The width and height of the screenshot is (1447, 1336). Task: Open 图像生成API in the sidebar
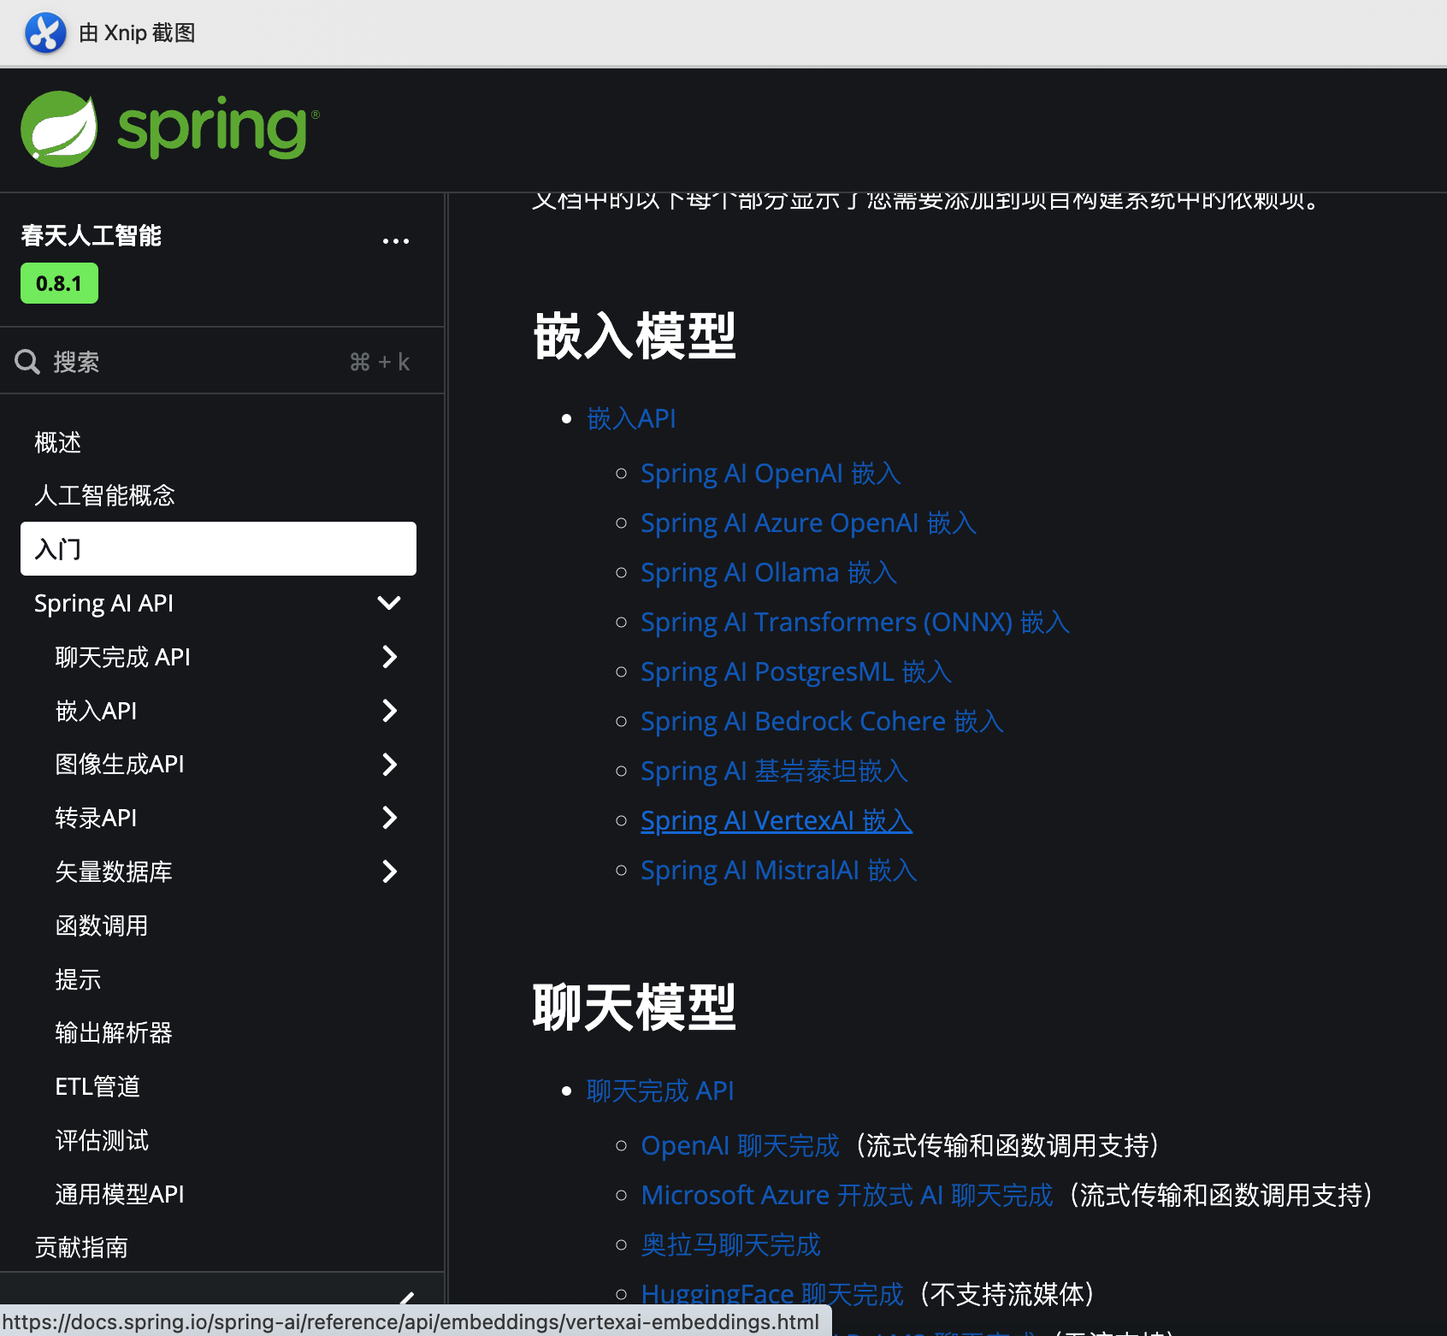(120, 764)
